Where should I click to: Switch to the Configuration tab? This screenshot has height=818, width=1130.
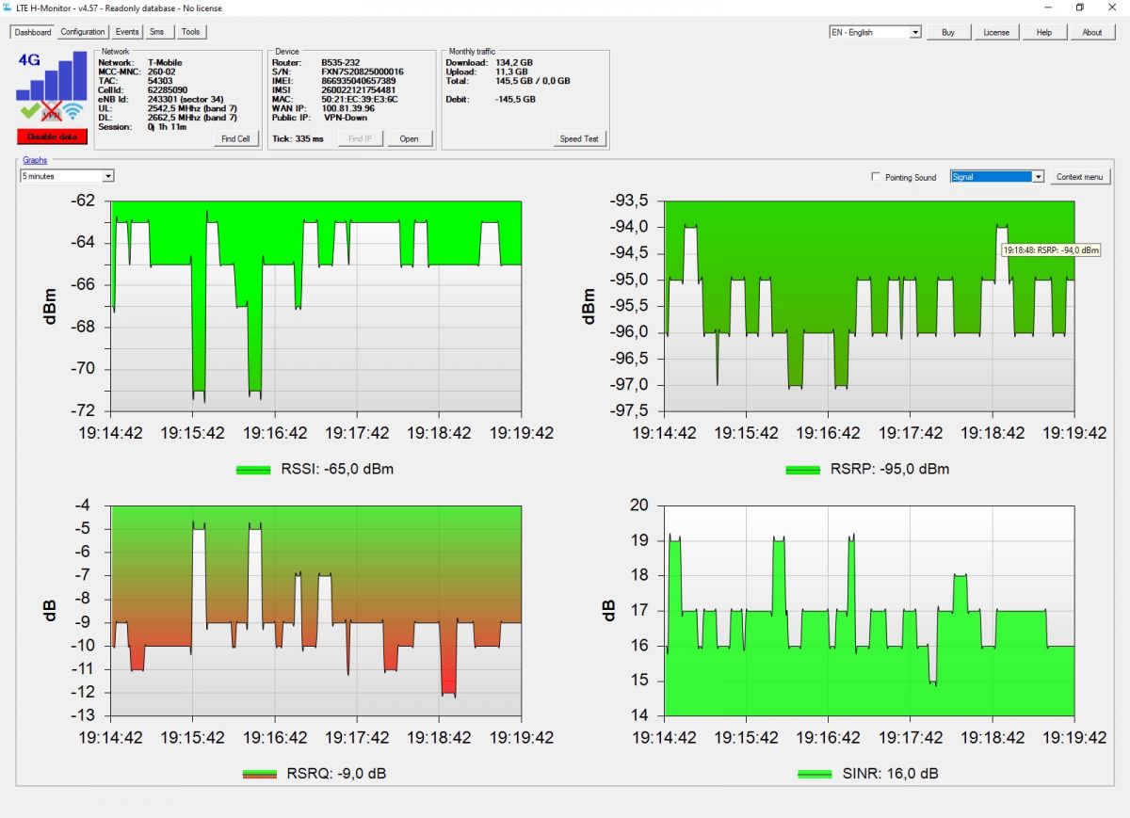pos(83,32)
